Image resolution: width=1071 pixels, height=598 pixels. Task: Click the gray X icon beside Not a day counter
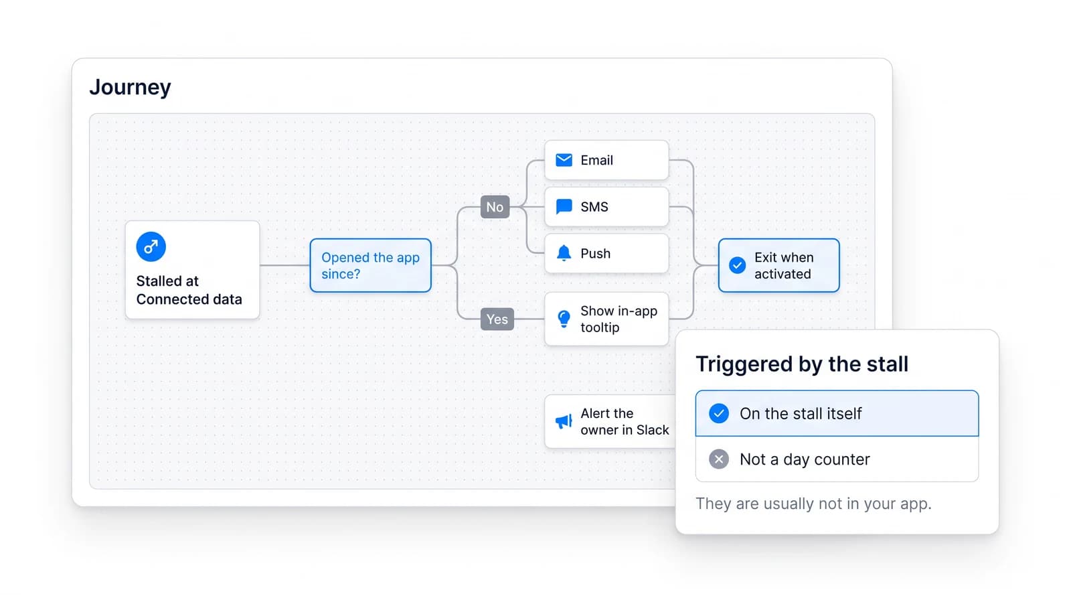click(x=719, y=459)
